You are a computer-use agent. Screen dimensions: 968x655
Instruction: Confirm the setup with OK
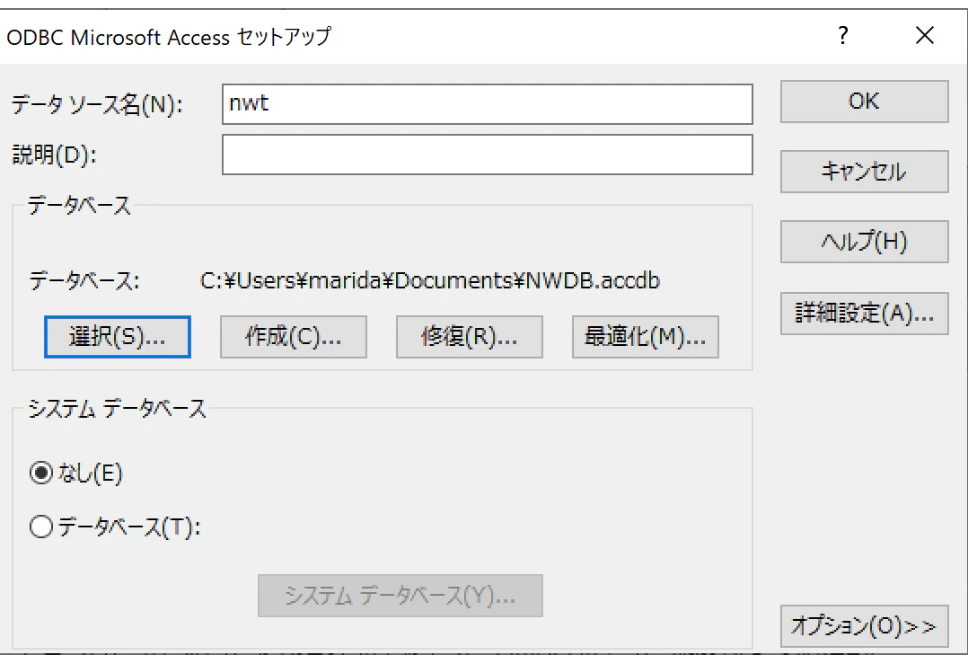[x=864, y=102]
